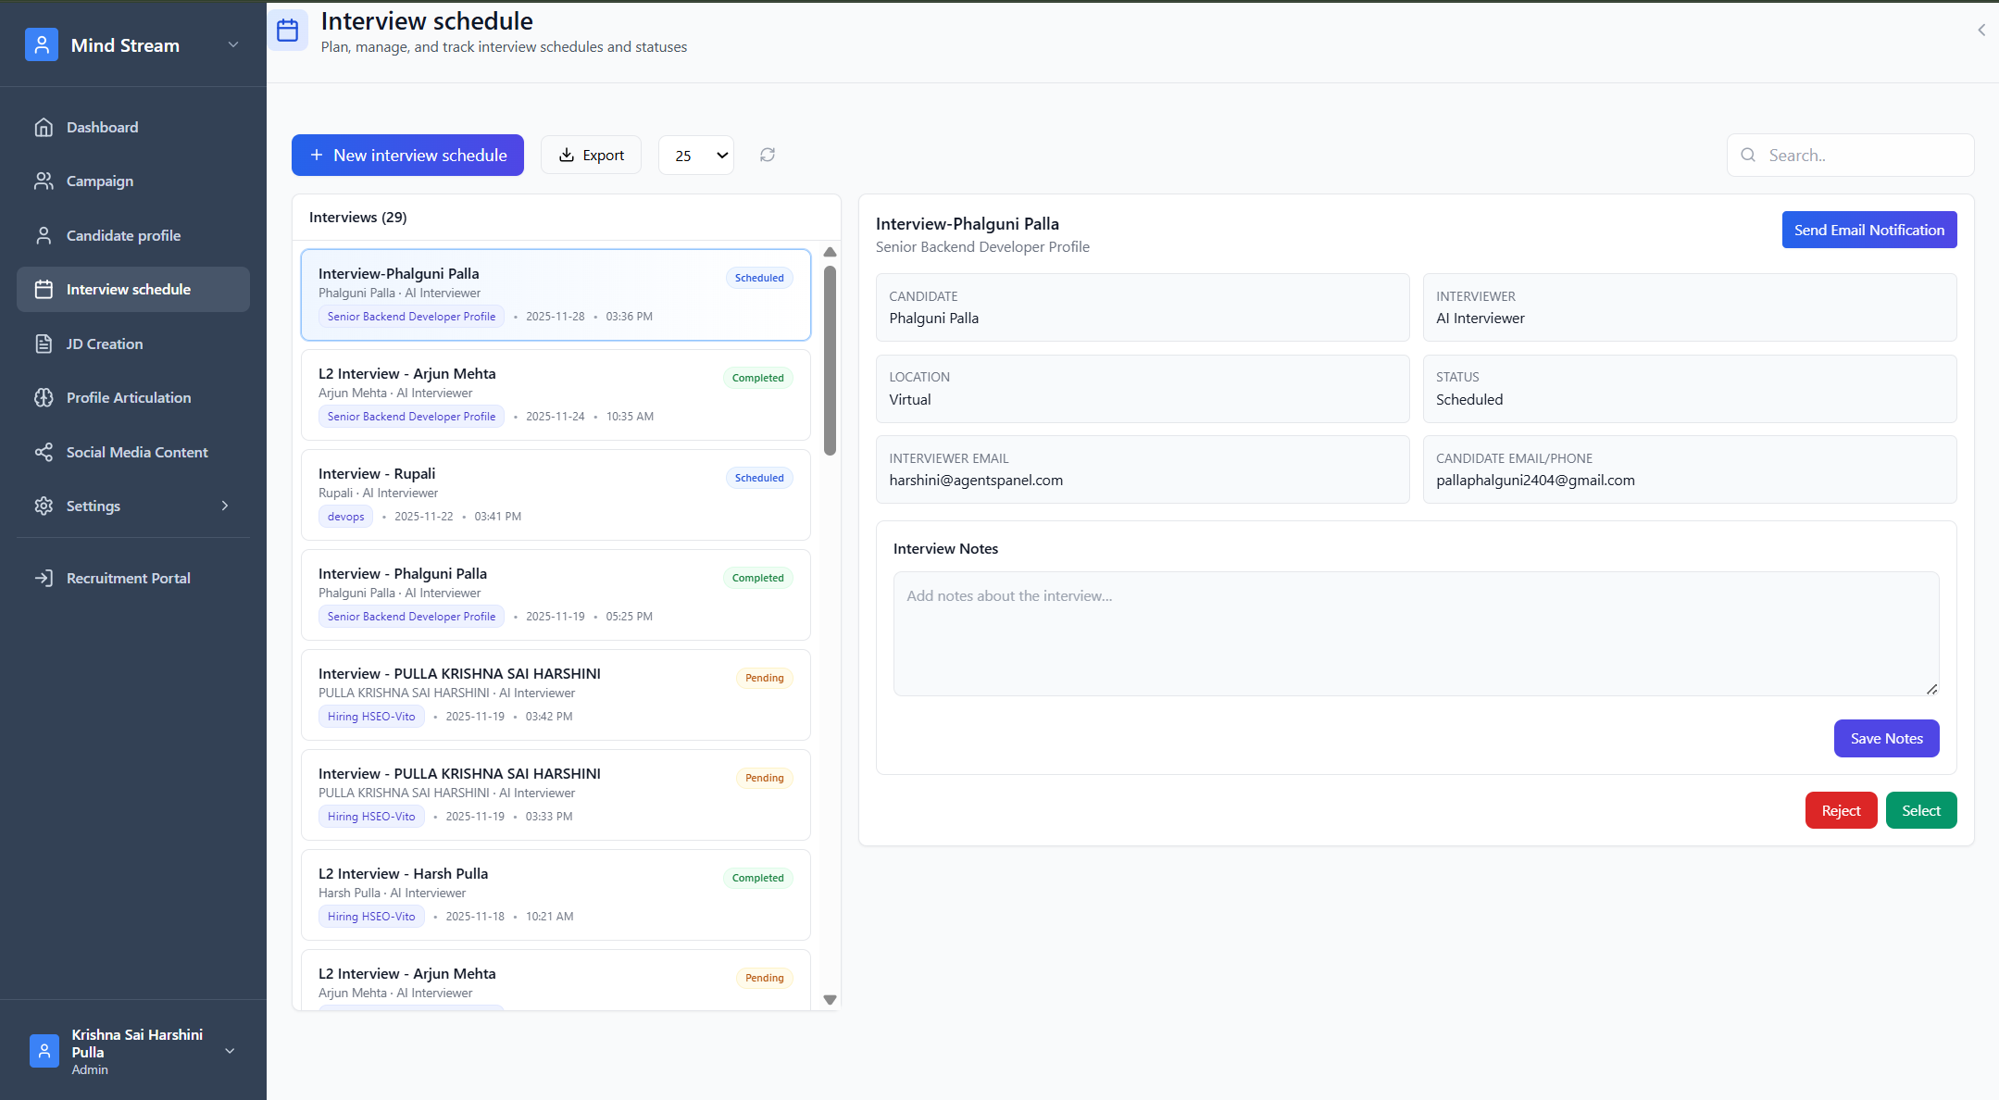Click the Recruitment Portal login icon
Screen dimensions: 1999x1100
click(x=44, y=578)
